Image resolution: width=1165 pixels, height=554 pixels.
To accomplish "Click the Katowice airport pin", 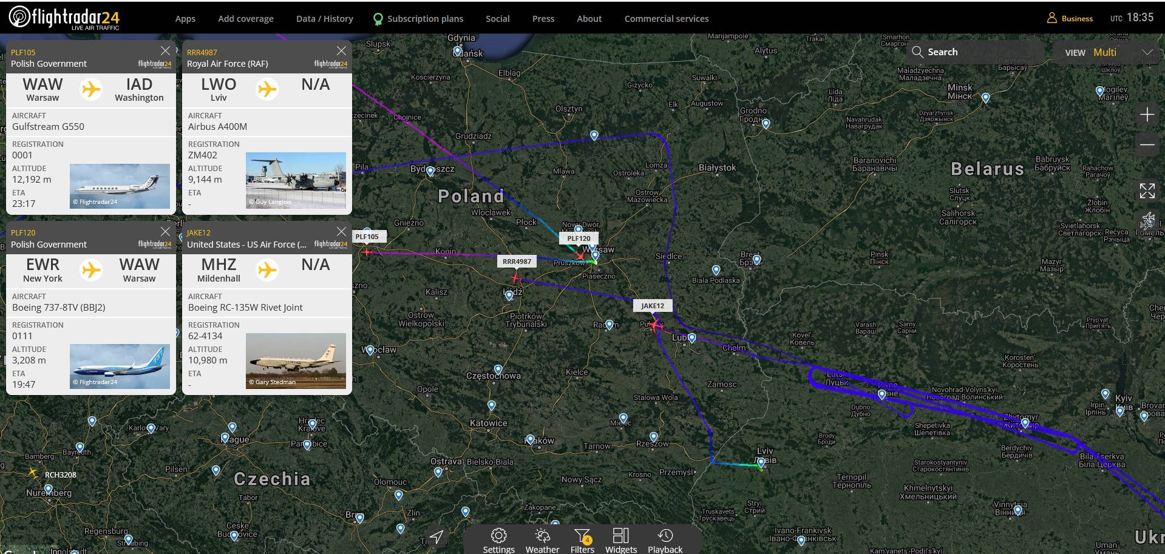I will pyautogui.click(x=491, y=405).
